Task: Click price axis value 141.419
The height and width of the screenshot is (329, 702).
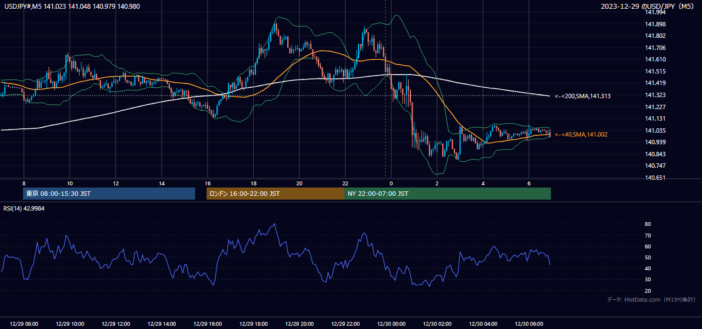Action: pyautogui.click(x=655, y=83)
